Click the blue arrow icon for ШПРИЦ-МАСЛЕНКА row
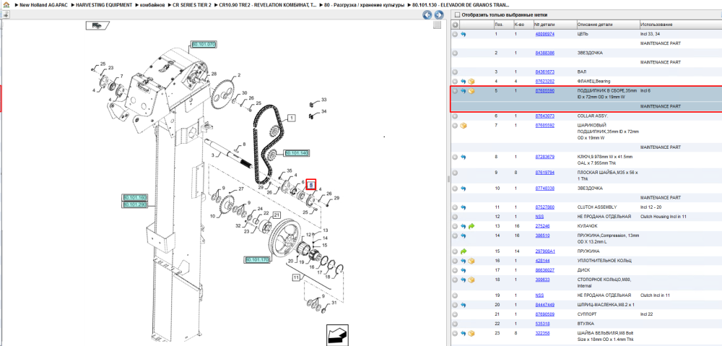The height and width of the screenshot is (346, 722). (464, 305)
